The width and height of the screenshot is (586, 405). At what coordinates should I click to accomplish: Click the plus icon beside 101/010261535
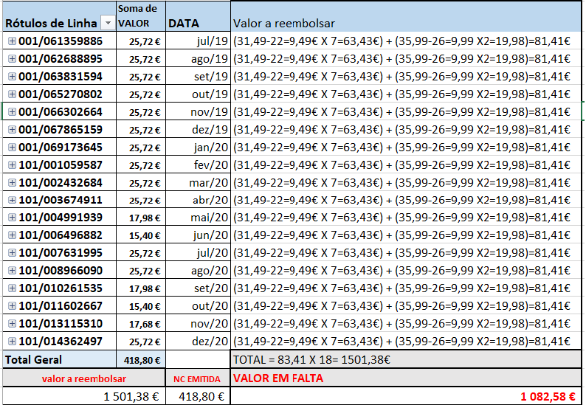coord(12,288)
